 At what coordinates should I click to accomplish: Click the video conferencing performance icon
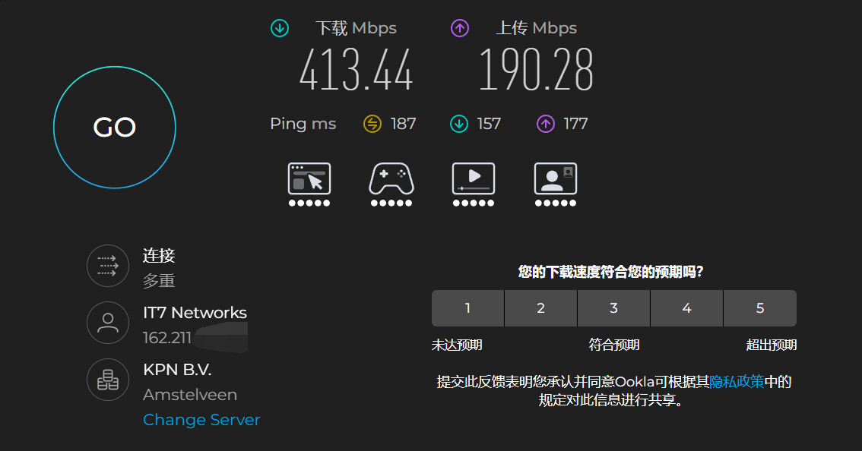(555, 179)
